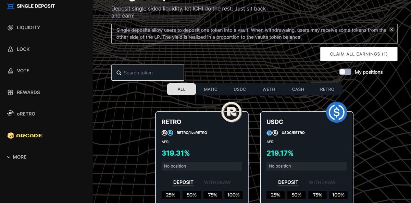Select the magnifier icon in search box

[119, 73]
